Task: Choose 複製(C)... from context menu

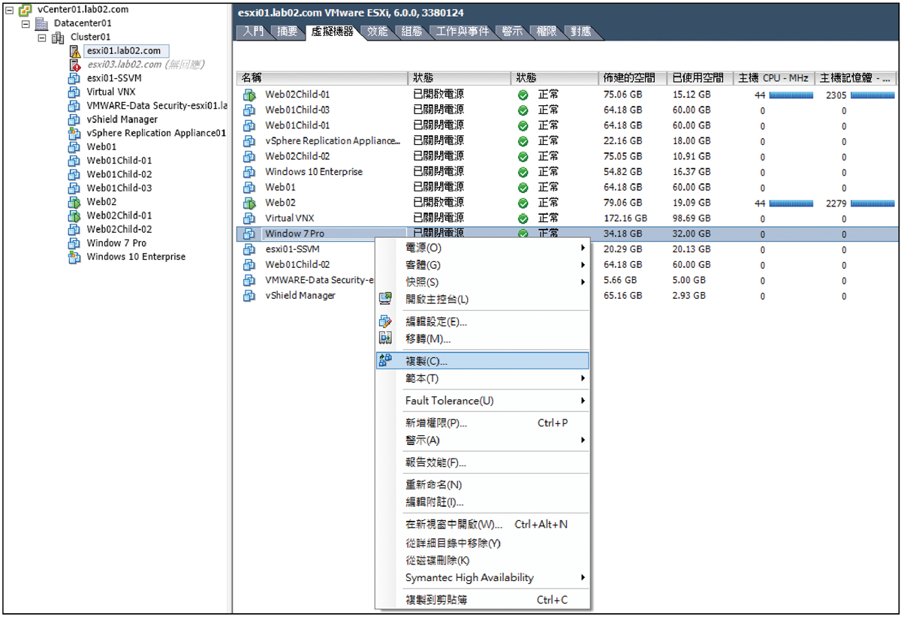Action: 482,361
